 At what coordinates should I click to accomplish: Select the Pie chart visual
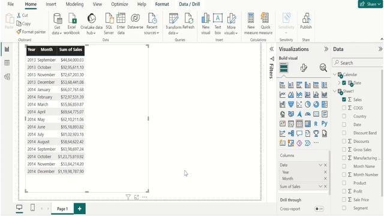coord(308,104)
